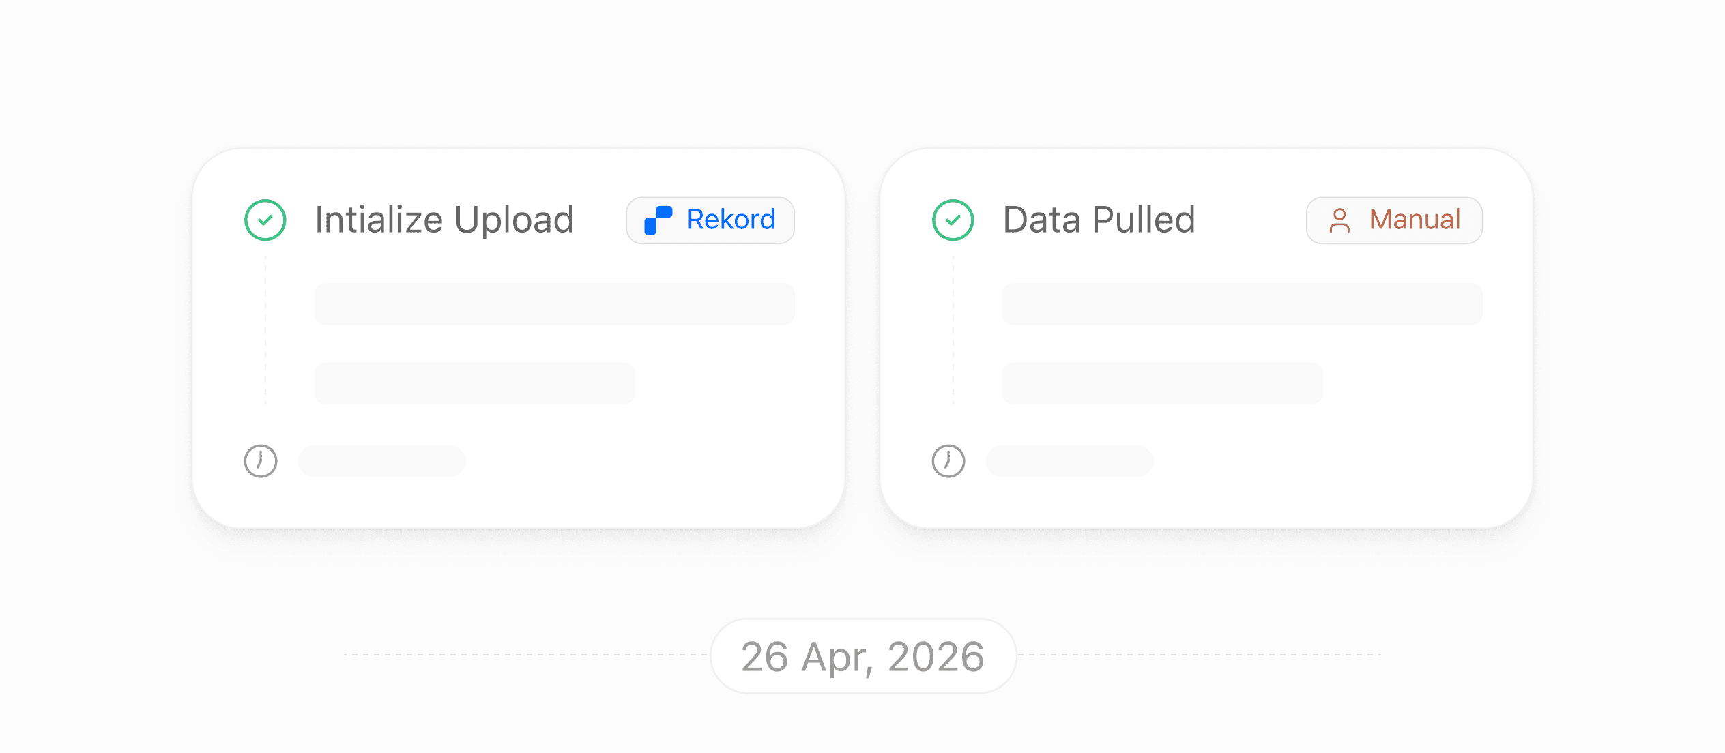Click the clock icon in Data Pulled card
Image resolution: width=1725 pixels, height=753 pixels.
click(x=948, y=461)
